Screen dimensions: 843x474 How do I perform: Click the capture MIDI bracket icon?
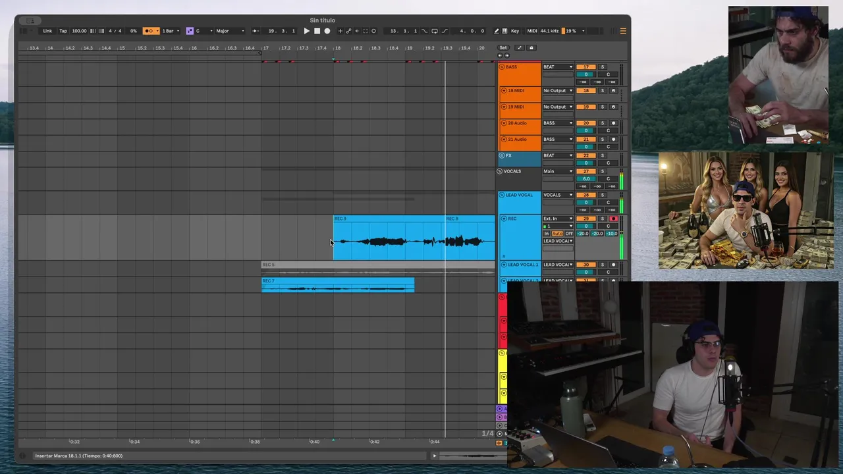click(366, 31)
